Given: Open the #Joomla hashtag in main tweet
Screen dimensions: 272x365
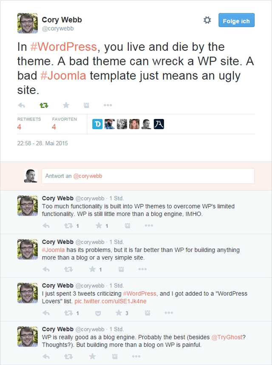Looking at the screenshot, I should point(63,76).
